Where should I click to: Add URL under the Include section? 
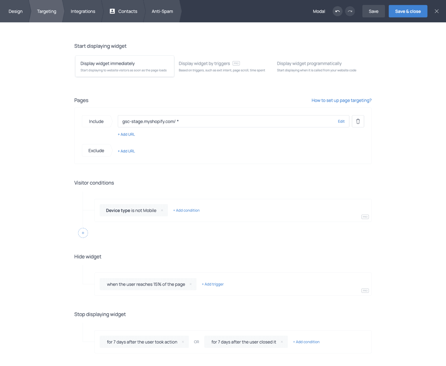coord(126,134)
